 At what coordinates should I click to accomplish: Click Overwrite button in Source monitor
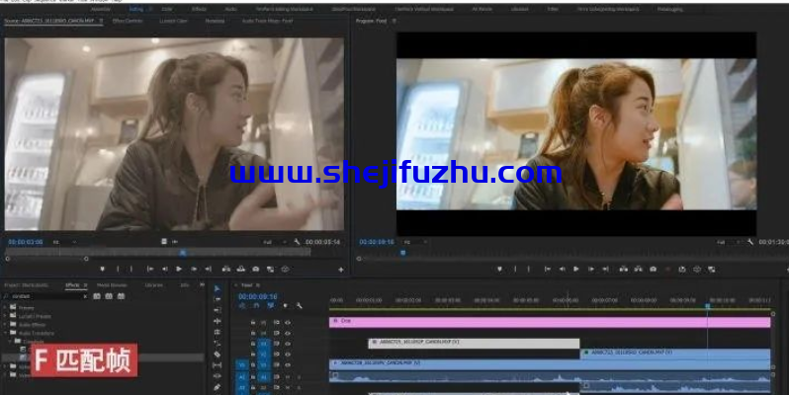[241, 269]
